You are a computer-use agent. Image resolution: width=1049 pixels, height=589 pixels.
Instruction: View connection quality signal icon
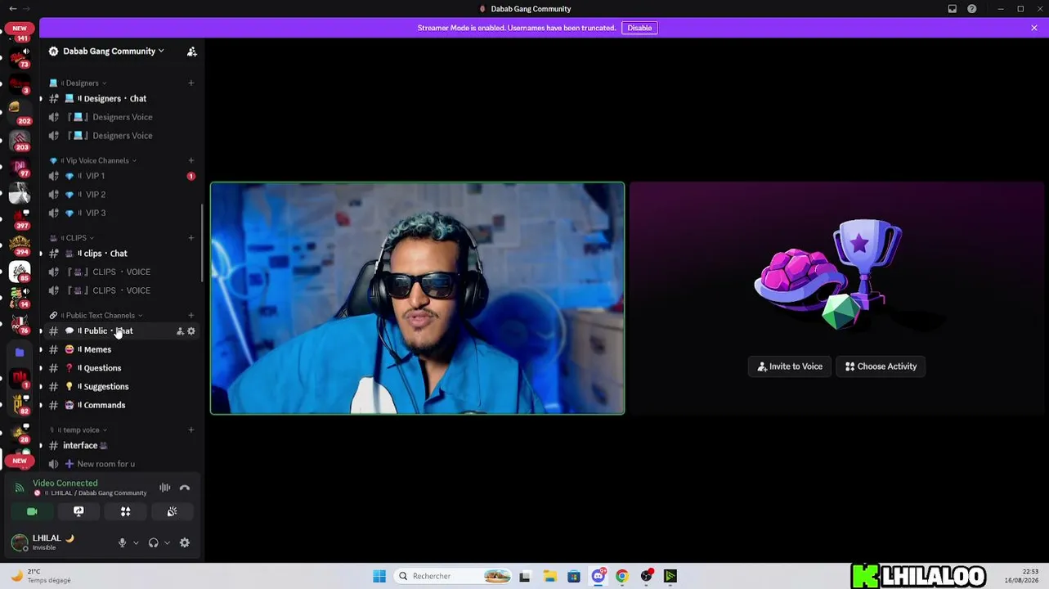(x=20, y=488)
